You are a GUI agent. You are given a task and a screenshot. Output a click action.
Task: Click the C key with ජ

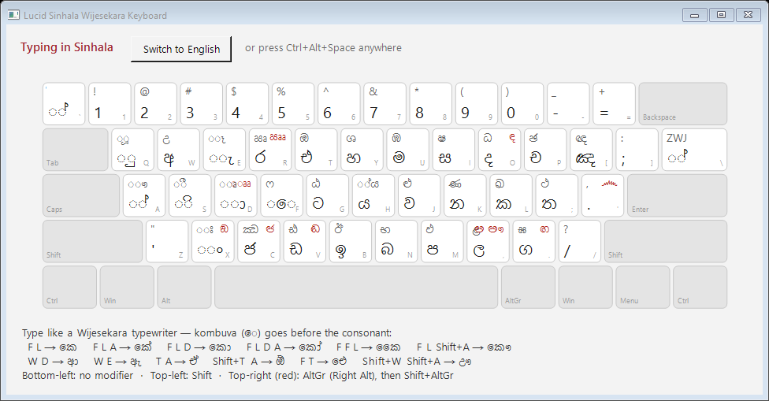coord(259,241)
